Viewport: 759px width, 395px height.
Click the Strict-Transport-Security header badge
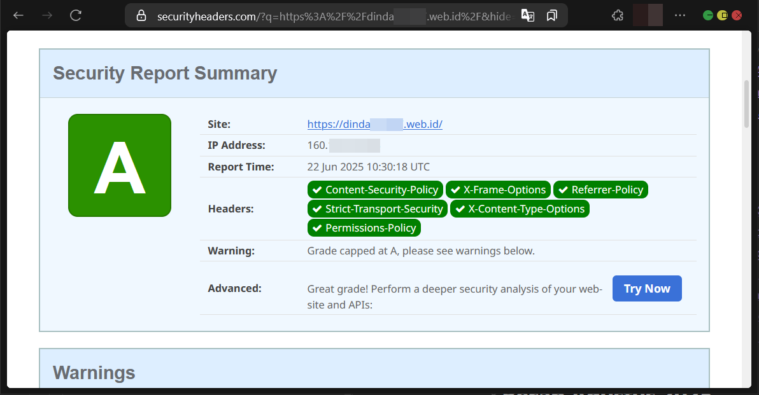pyautogui.click(x=377, y=209)
